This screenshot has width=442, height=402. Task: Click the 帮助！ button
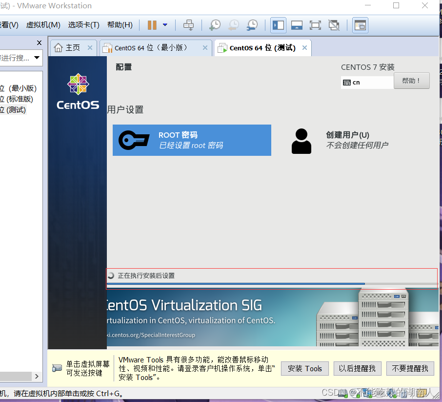pos(412,81)
